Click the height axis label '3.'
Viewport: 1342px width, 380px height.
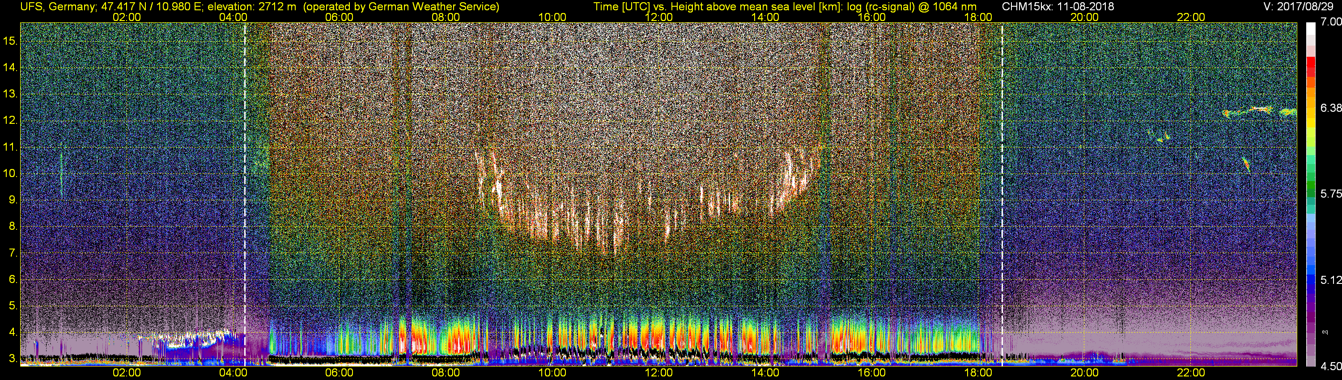coord(13,359)
